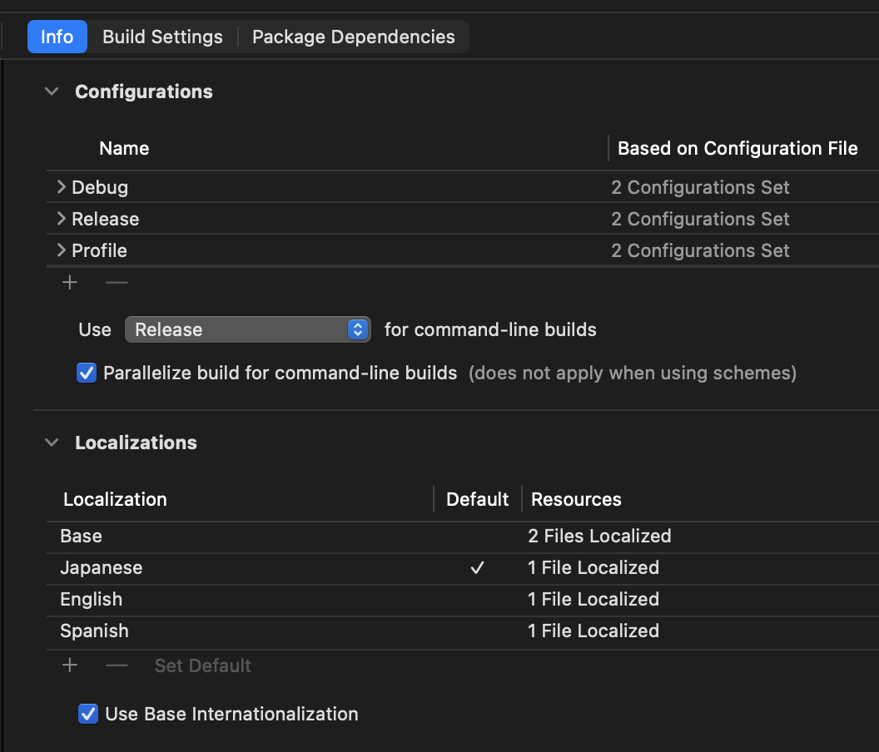879x752 pixels.
Task: Collapse the Localizations section
Action: [52, 443]
